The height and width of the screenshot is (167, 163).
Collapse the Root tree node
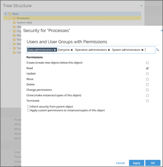click(5, 14)
